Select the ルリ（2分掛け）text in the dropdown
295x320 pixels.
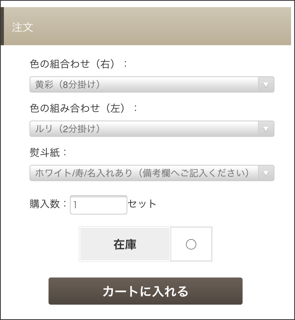point(68,129)
